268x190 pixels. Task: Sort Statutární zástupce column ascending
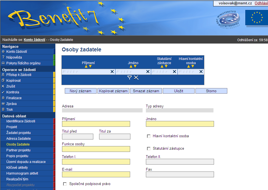pyautogui.click(x=162, y=66)
